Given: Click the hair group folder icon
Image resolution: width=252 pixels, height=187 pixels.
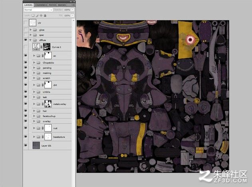Looking at the screenshot, I should 38,111.
